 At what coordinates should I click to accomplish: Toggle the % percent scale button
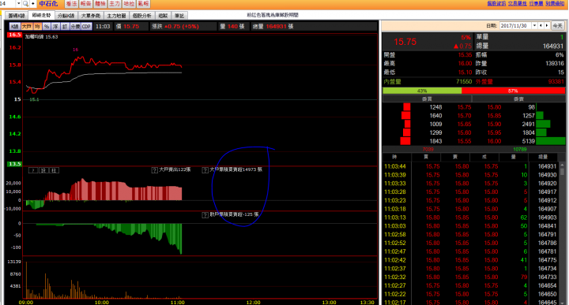coord(47,27)
